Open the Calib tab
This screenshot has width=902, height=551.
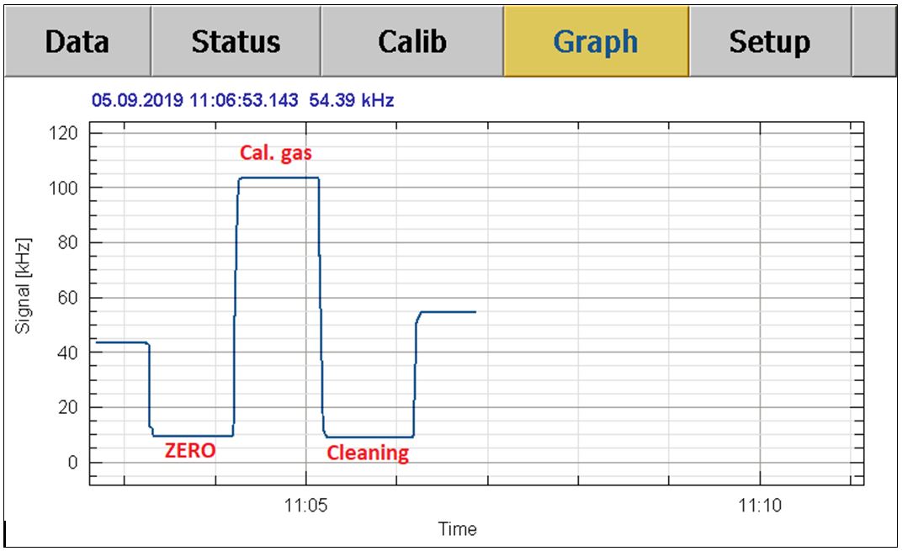[411, 42]
